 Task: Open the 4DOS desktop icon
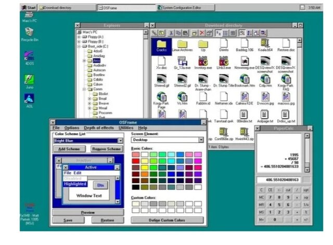pos(30,58)
